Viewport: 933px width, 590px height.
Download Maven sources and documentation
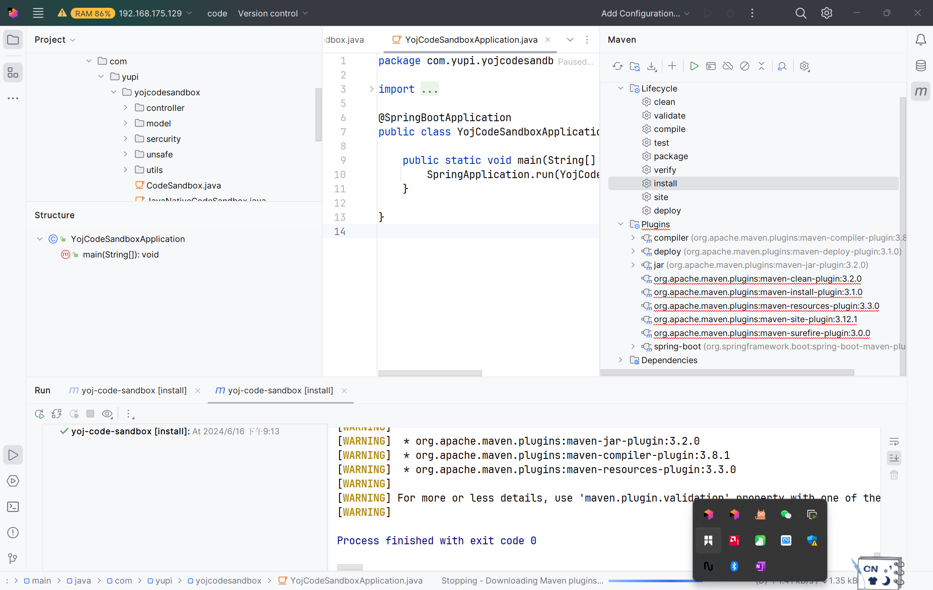pyautogui.click(x=652, y=66)
